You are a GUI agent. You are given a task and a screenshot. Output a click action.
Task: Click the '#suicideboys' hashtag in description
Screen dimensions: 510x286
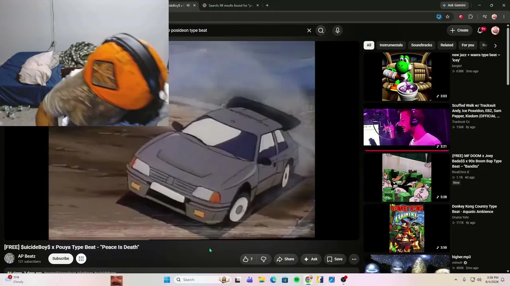(105, 273)
